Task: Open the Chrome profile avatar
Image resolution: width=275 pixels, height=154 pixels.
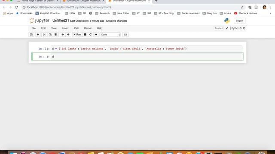Action: coord(265,7)
